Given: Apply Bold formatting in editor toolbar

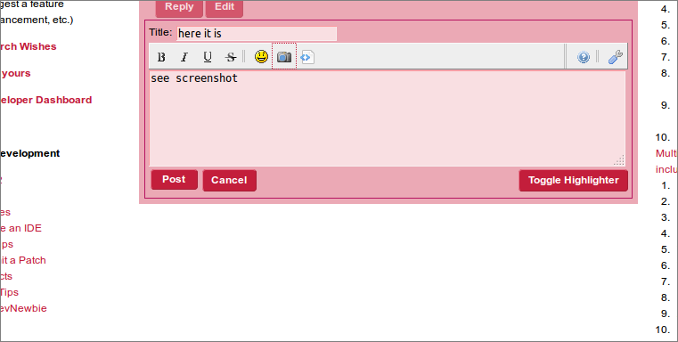Looking at the screenshot, I should click(161, 57).
